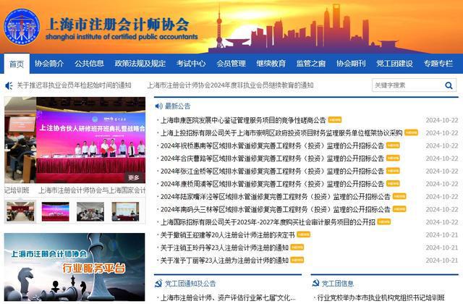Click the magnifier search icon

pos(449,85)
